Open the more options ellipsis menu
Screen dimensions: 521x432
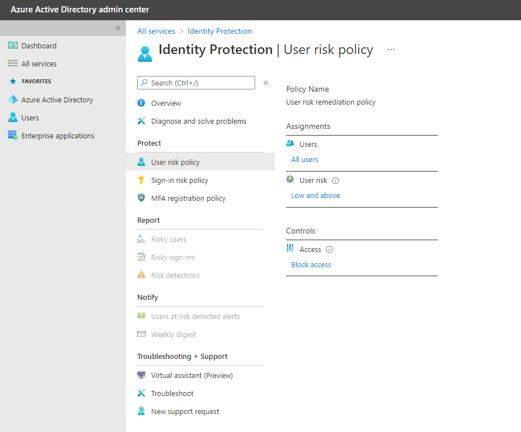click(x=391, y=49)
